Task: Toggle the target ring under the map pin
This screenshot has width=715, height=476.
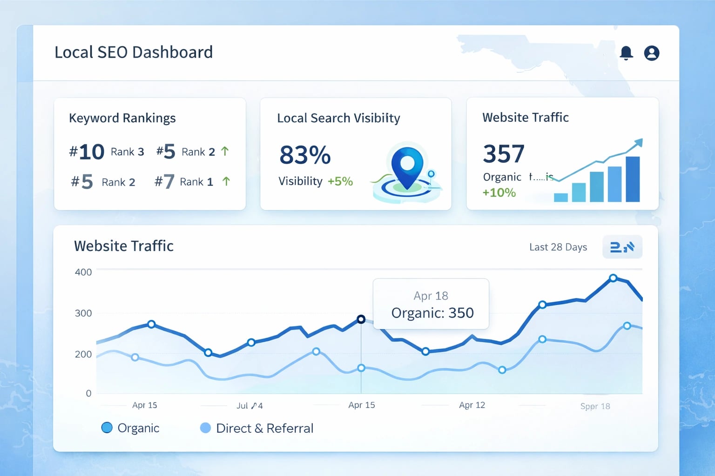Action: pos(407,192)
